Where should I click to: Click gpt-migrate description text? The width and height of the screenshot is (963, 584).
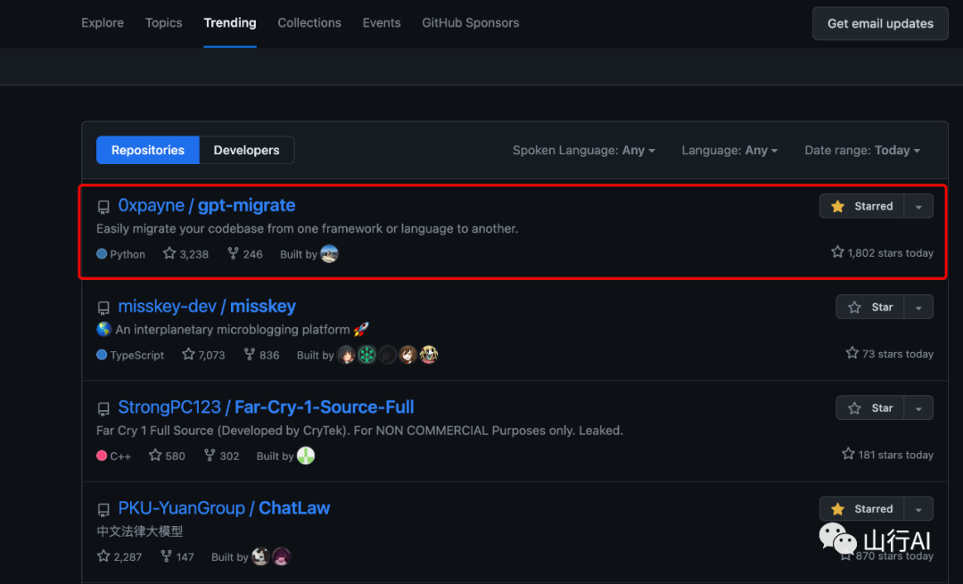(307, 228)
